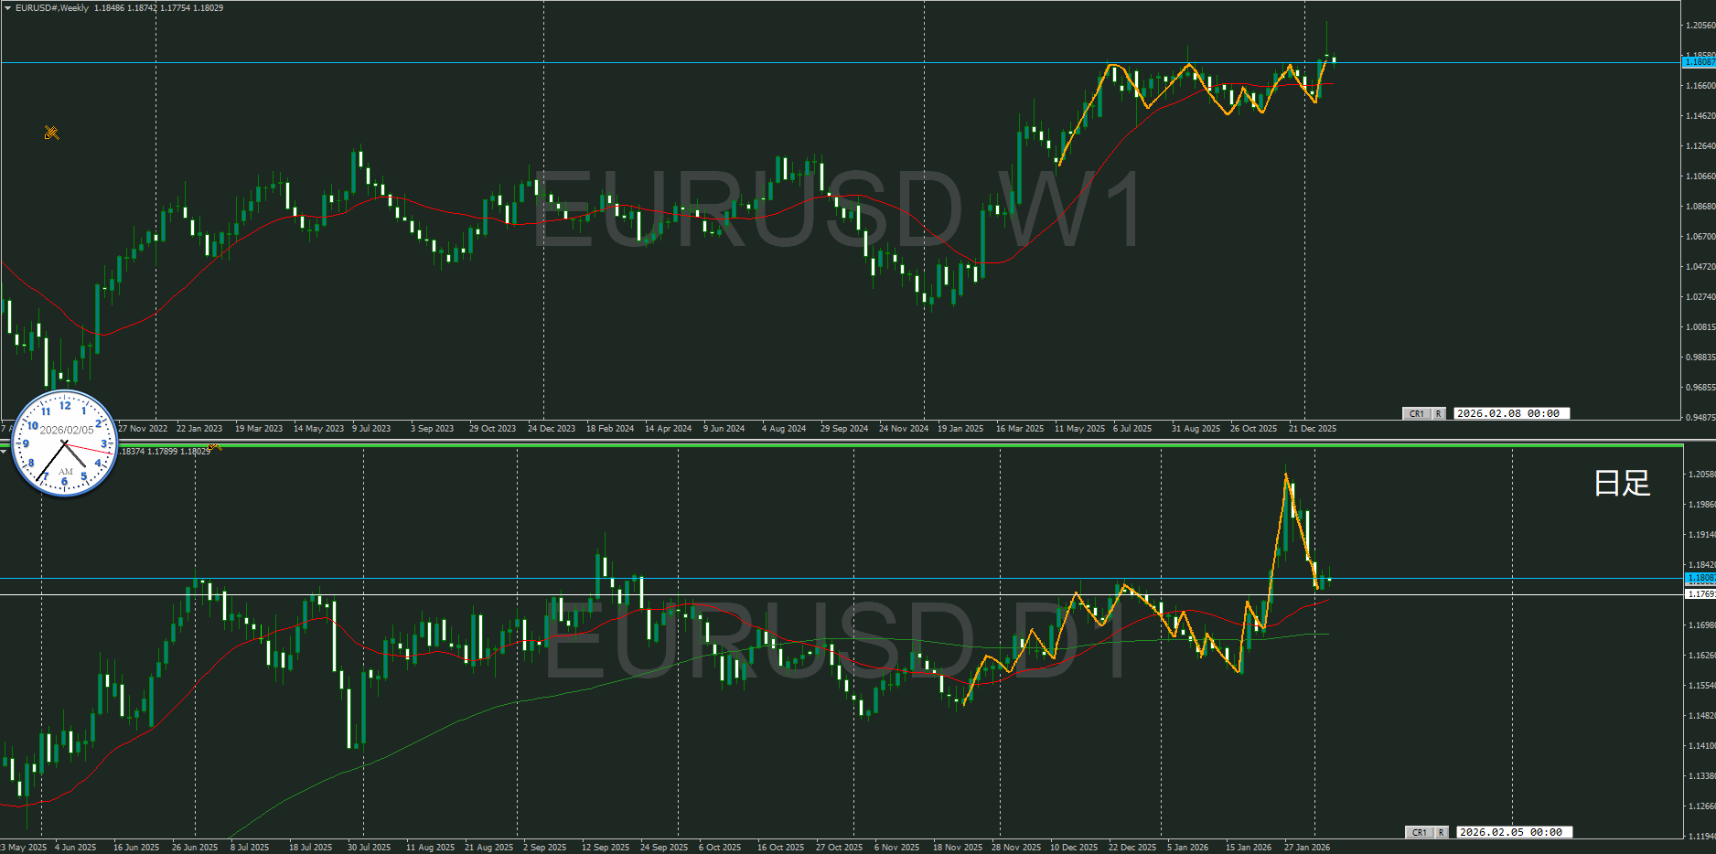Select the blue horizontal line on the weekly chart

[x=640, y=63]
